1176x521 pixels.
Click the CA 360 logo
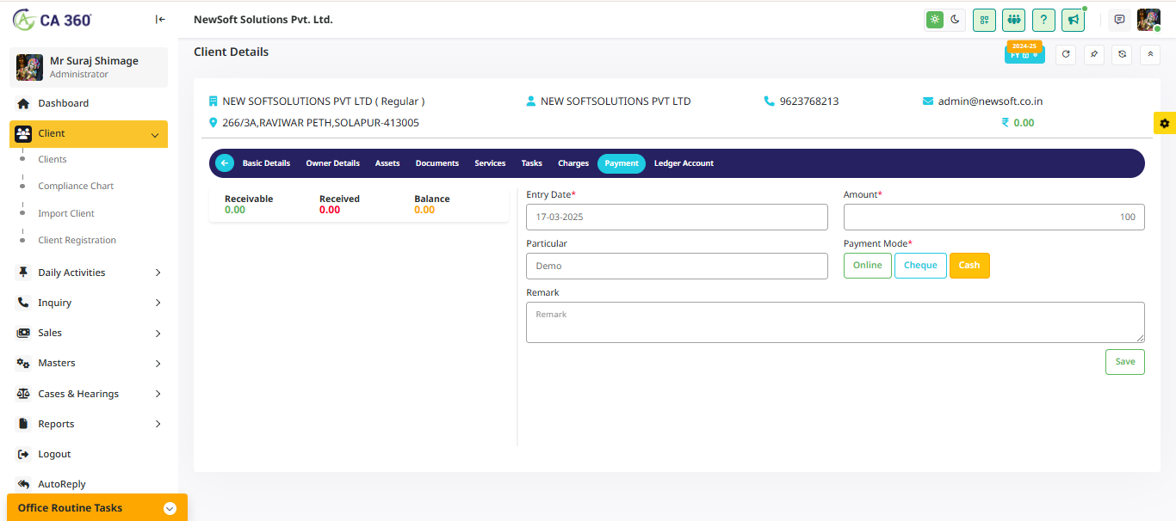coord(53,20)
